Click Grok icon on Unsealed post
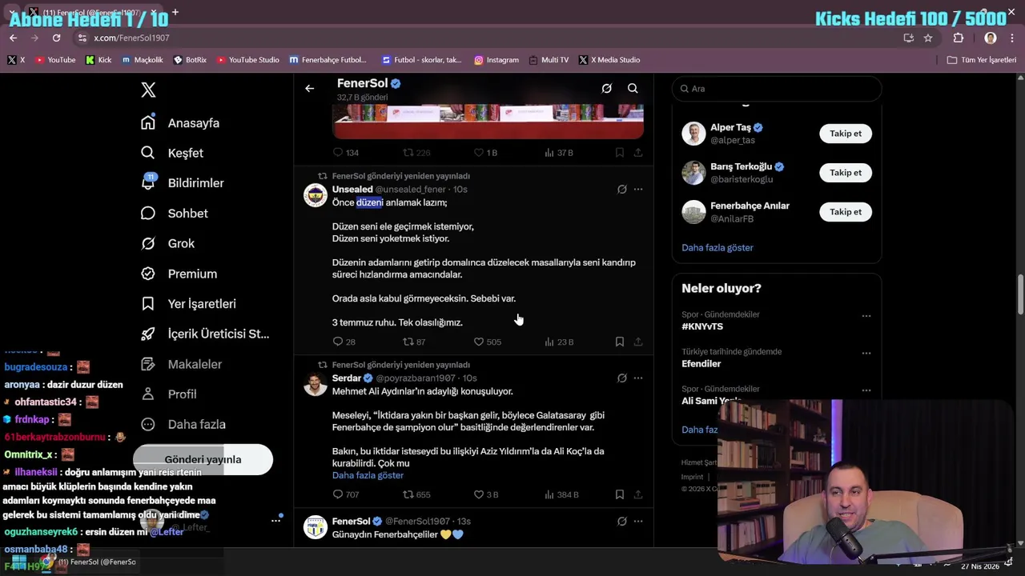The height and width of the screenshot is (576, 1025). 621,190
